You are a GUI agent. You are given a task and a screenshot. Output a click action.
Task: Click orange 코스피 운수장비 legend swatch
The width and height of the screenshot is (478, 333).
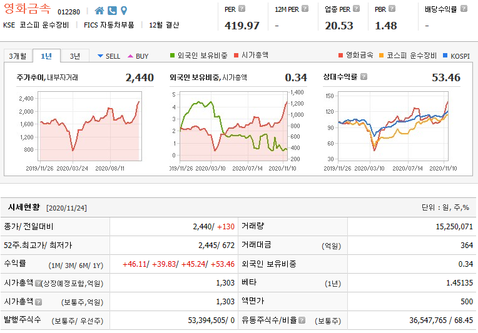click(381, 56)
